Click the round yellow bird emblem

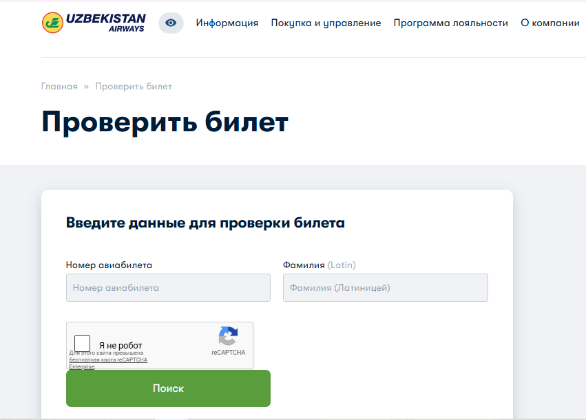53,23
